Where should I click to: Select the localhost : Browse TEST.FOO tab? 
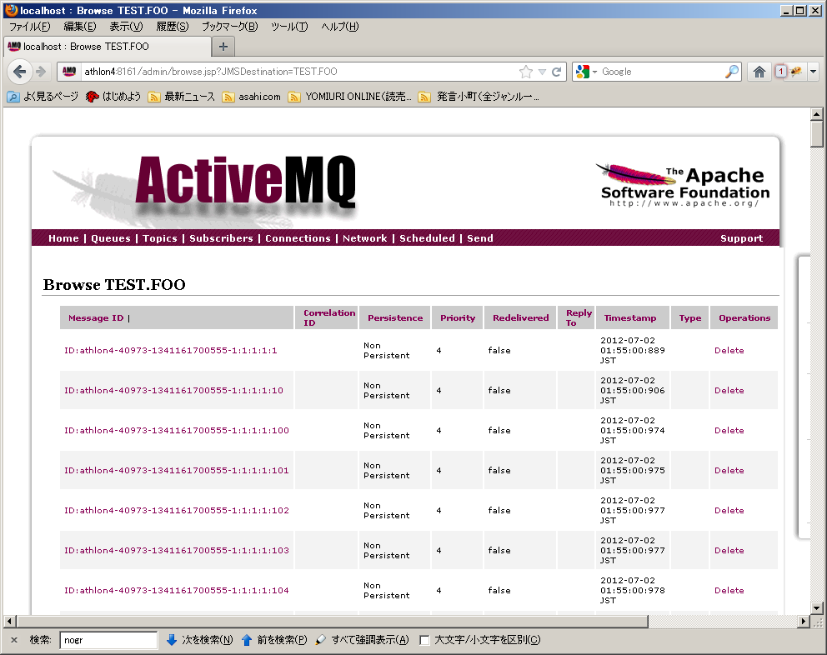108,47
